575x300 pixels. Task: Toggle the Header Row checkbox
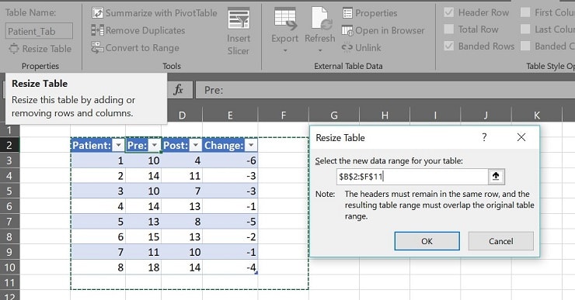(449, 12)
